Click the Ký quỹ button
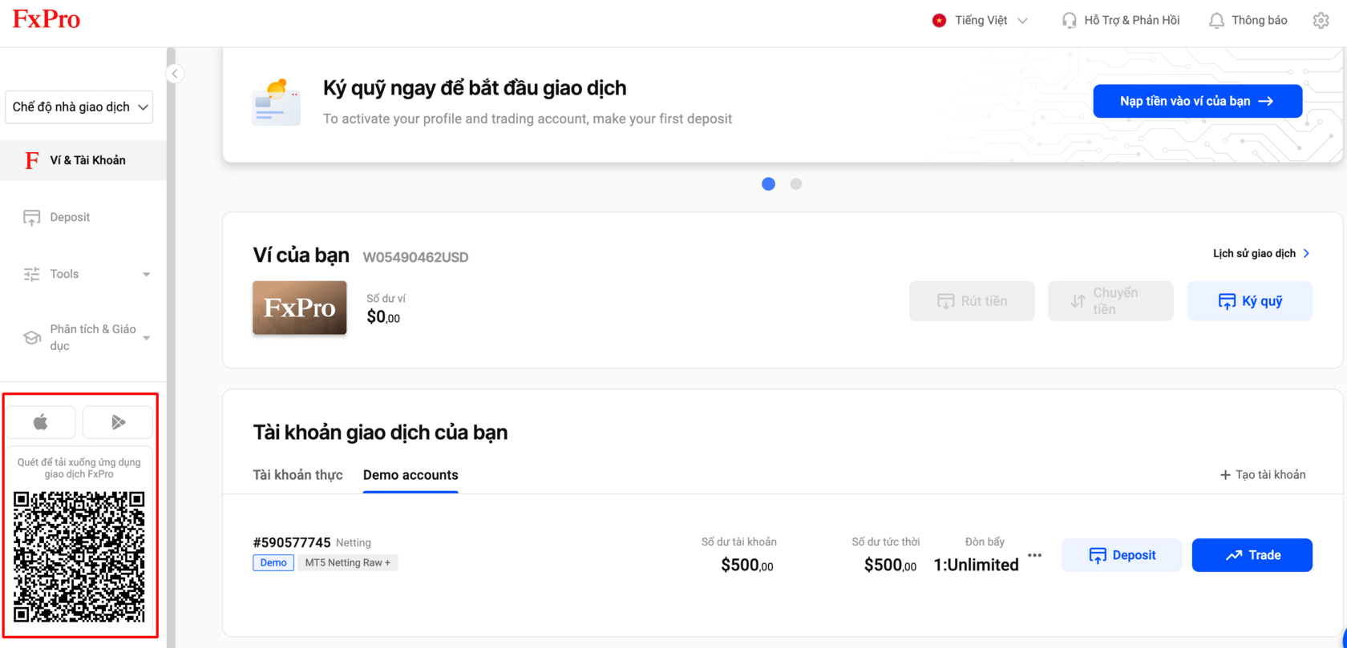Viewport: 1347px width, 648px height. click(x=1249, y=301)
